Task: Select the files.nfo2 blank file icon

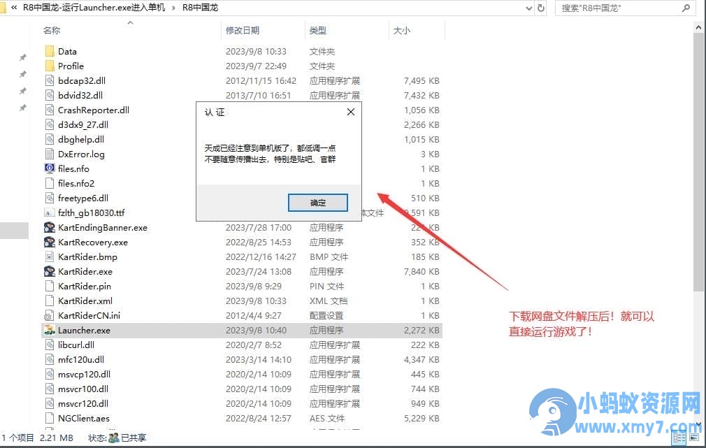Action: [50, 184]
